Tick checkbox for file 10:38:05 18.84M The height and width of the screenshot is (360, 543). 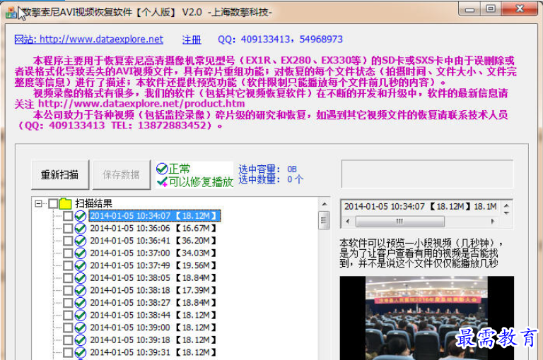point(68,278)
